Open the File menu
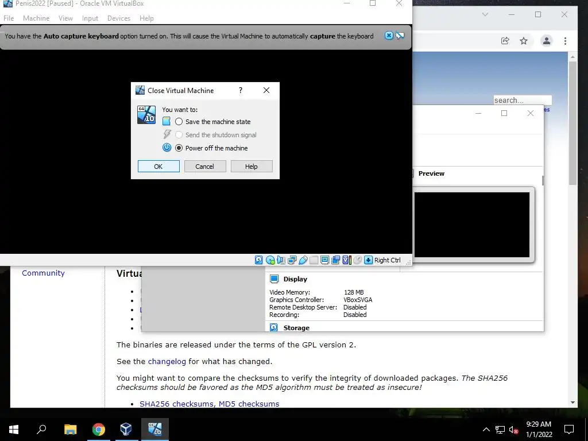Image resolution: width=588 pixels, height=441 pixels. coord(9,18)
